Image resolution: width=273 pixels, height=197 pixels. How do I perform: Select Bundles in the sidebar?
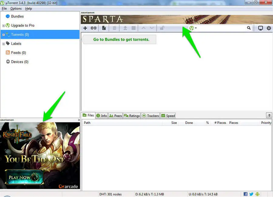click(x=17, y=16)
